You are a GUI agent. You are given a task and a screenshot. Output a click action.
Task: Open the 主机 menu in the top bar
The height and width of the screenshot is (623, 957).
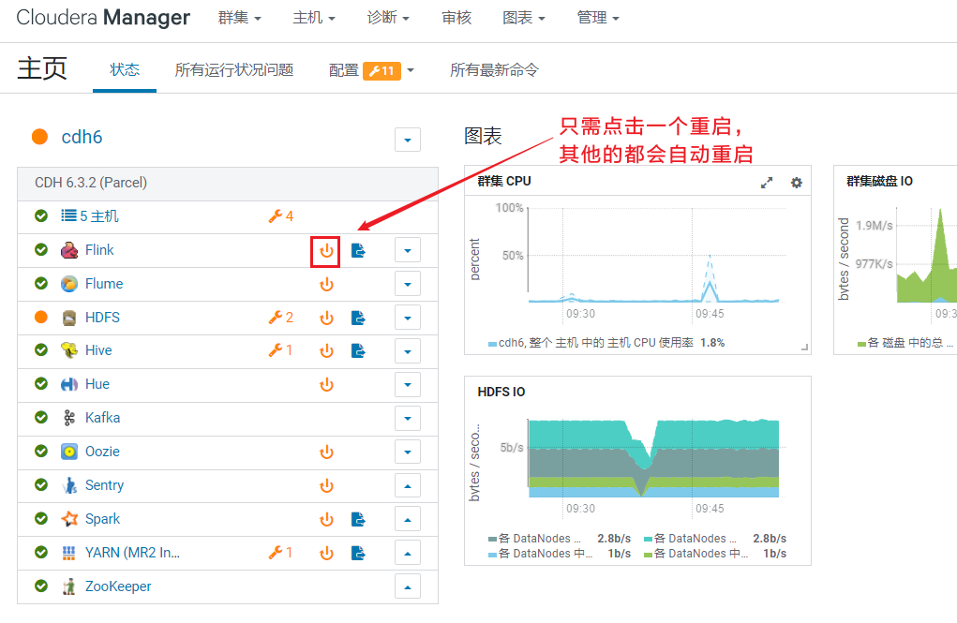(314, 18)
